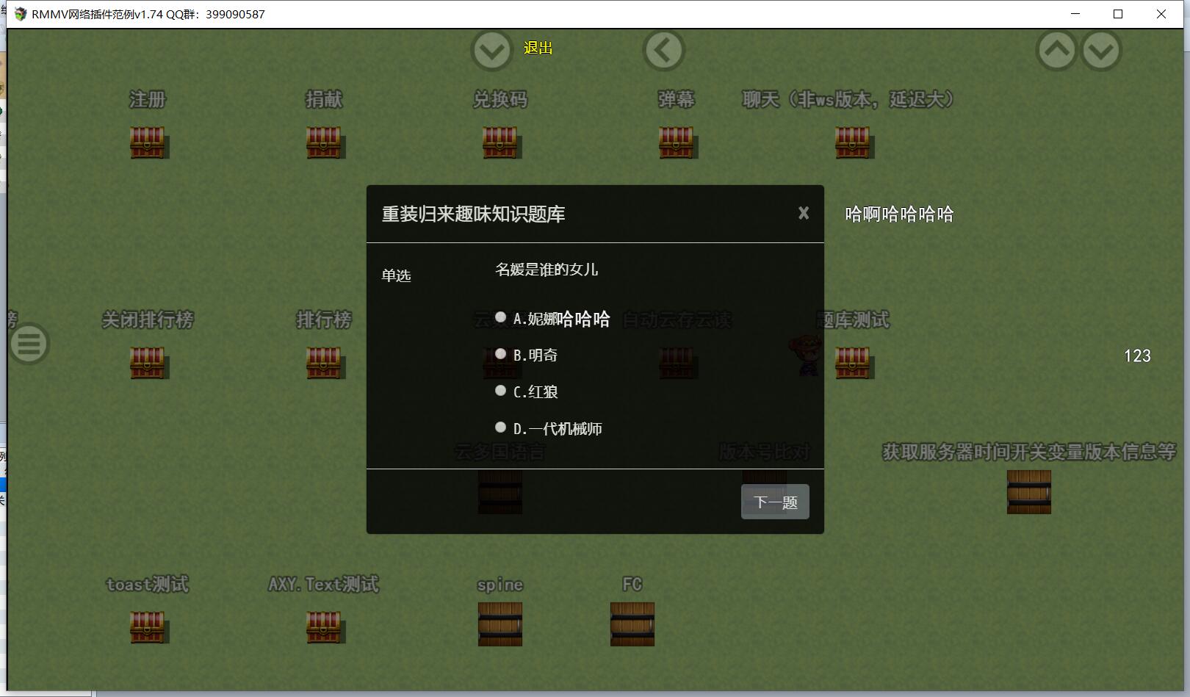This screenshot has width=1190, height=697.
Task: Click the 哈啊哈哈哈哈 text
Action: tap(899, 214)
